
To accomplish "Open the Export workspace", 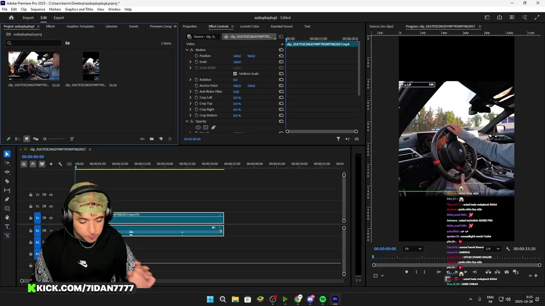I will 59,17.
